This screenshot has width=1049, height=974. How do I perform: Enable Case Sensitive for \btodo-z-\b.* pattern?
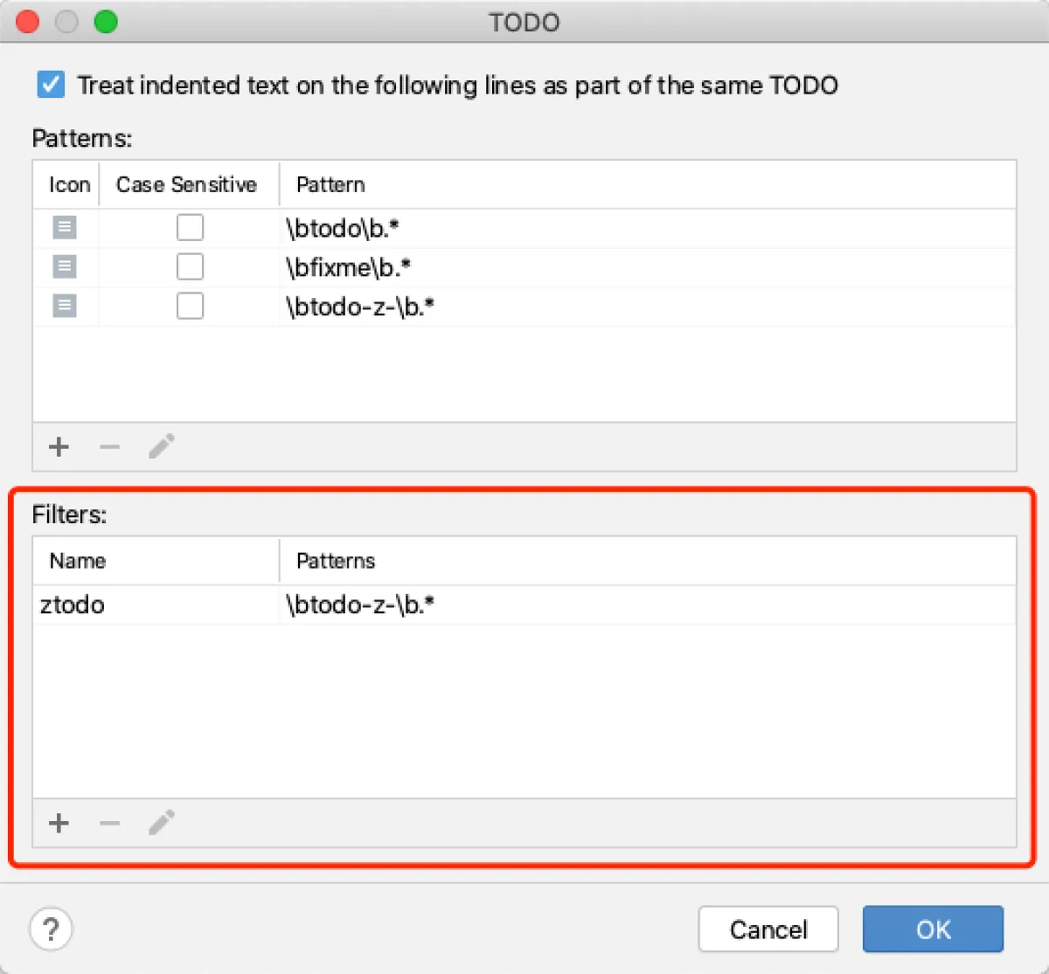click(190, 306)
